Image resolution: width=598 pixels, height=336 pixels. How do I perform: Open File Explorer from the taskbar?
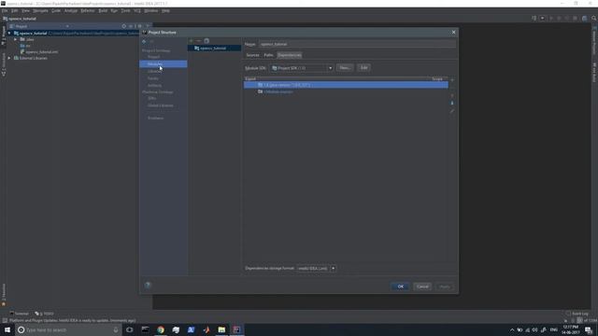[221, 329]
